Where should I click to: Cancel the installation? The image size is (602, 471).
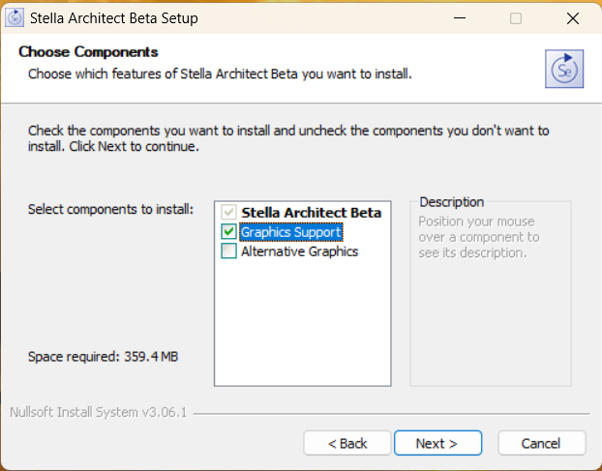pos(542,443)
